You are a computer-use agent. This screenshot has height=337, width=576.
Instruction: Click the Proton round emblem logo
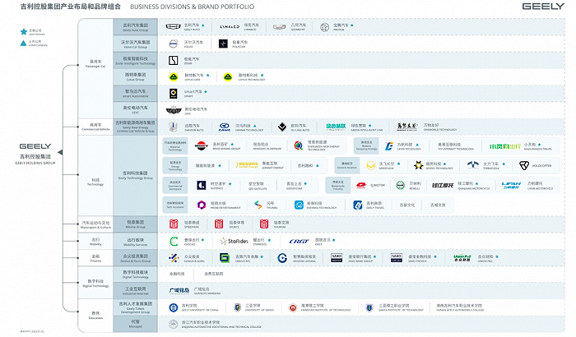324,27
